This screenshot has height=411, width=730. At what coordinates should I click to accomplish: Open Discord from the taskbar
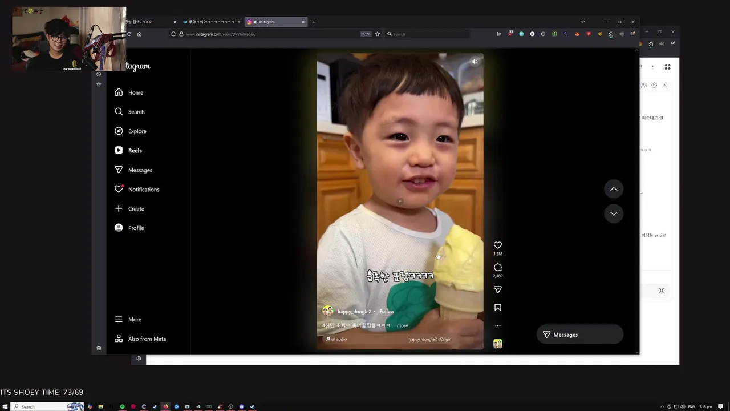coord(241,406)
